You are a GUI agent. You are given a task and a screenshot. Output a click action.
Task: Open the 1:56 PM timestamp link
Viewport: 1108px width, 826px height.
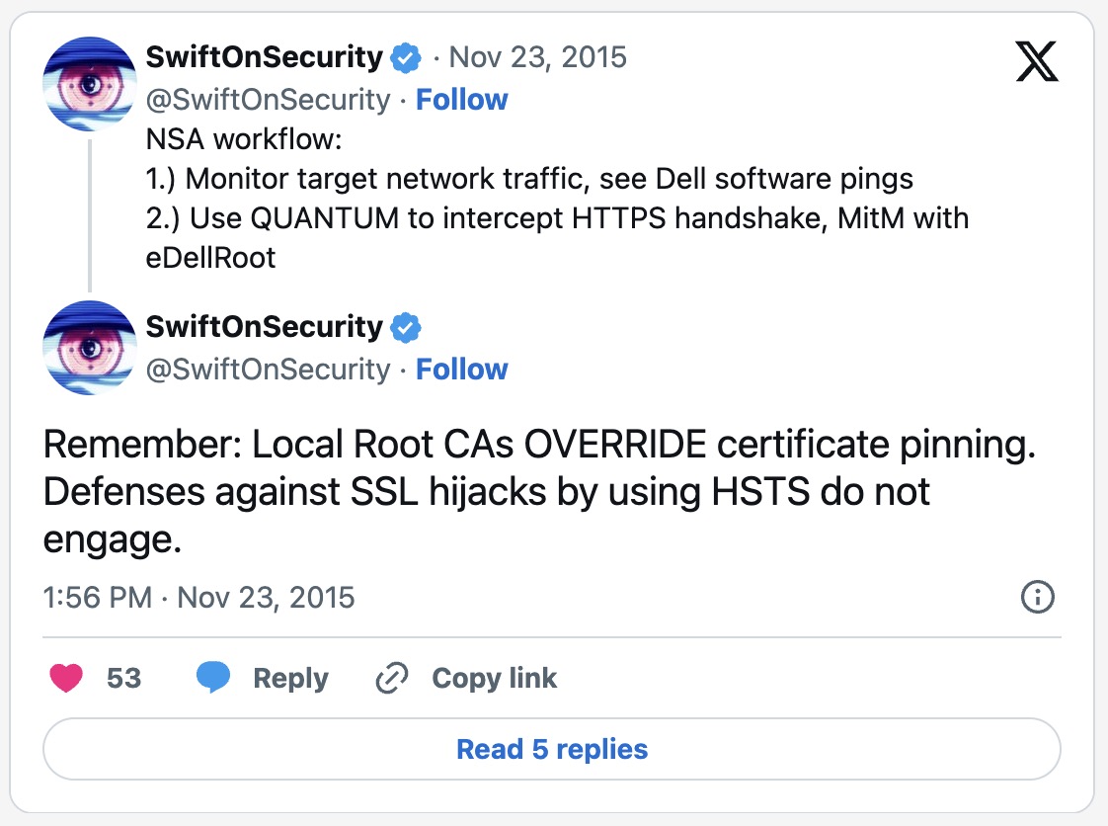[x=198, y=598]
